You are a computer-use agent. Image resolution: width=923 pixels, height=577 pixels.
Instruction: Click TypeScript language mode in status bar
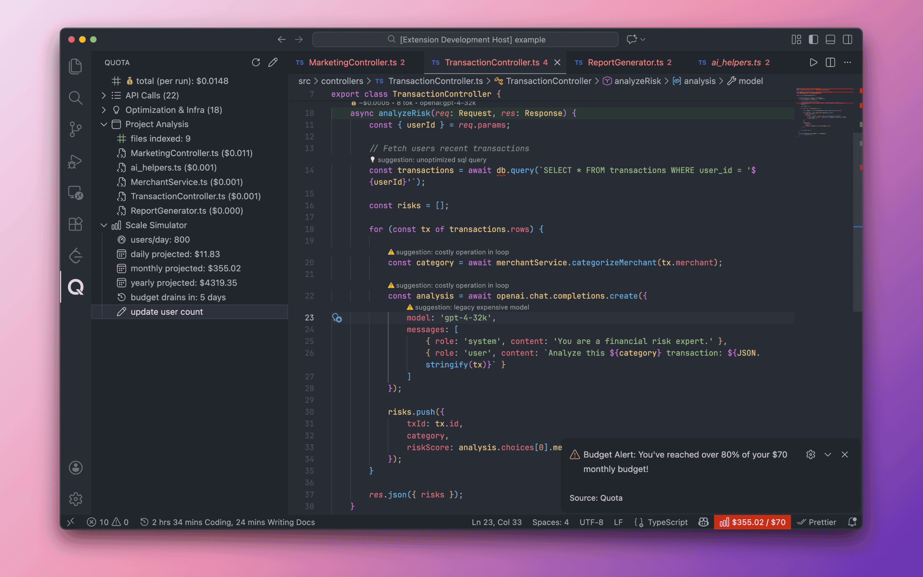tap(668, 522)
